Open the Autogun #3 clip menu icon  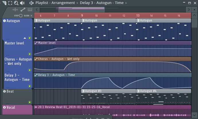(x=83, y=91)
